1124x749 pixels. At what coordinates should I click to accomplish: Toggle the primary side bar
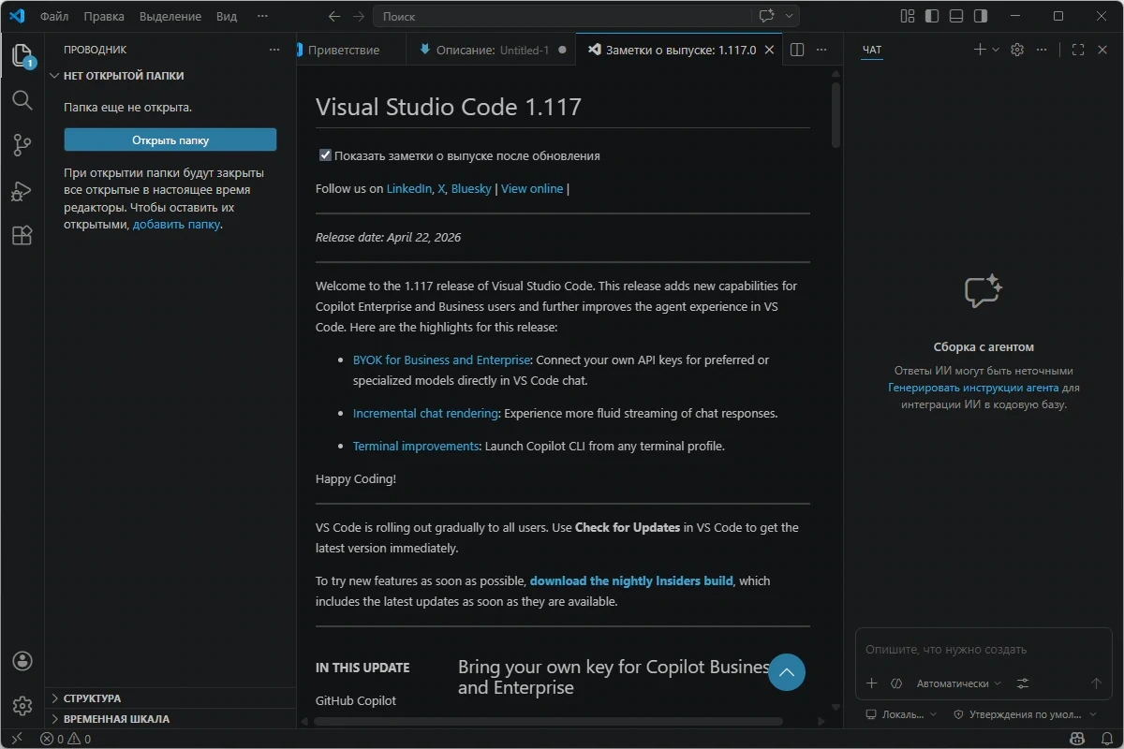(931, 16)
